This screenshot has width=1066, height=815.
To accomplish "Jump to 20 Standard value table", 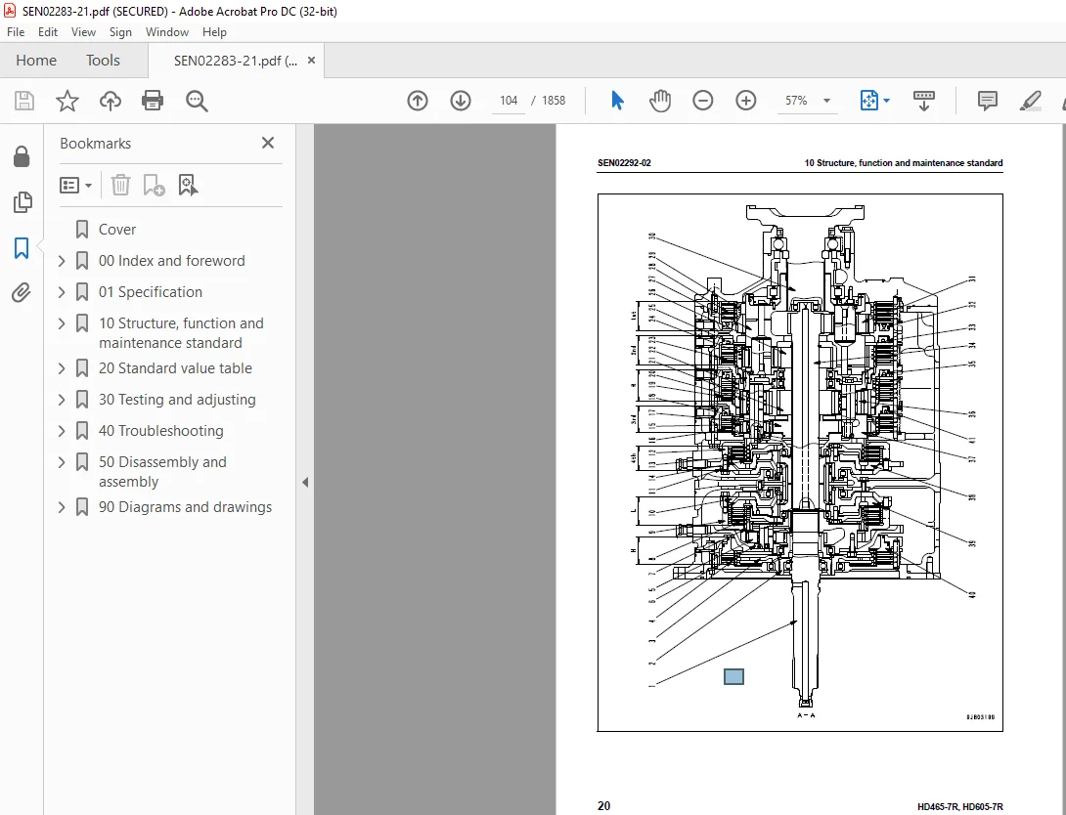I will pyautogui.click(x=175, y=368).
